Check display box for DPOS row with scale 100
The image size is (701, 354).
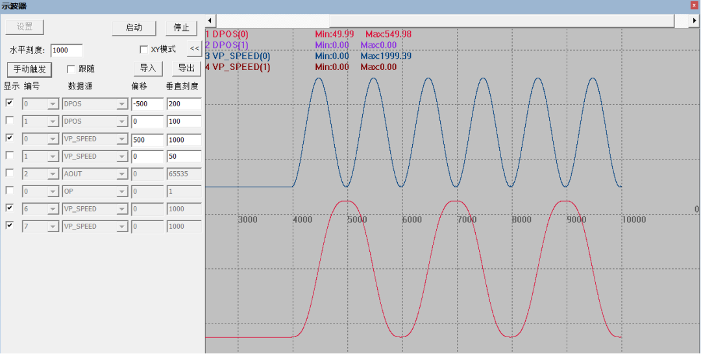[x=9, y=120]
